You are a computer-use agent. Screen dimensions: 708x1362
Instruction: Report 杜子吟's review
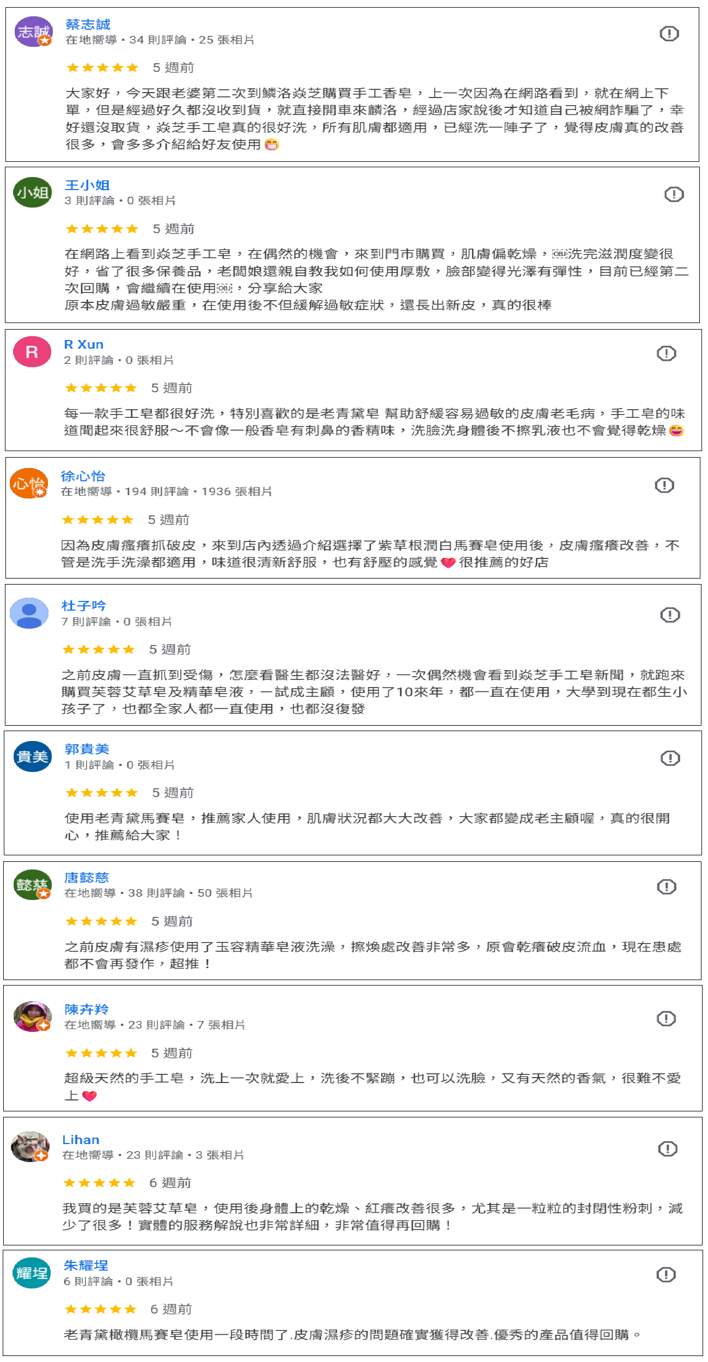pyautogui.click(x=669, y=615)
